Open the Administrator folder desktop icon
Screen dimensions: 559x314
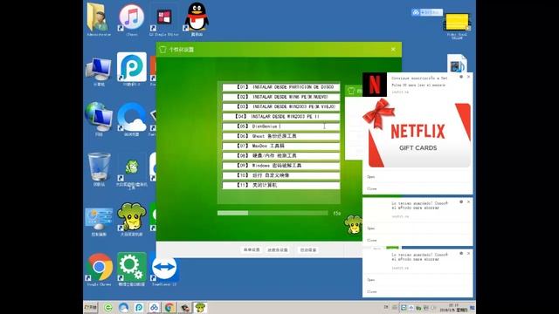coord(99,18)
